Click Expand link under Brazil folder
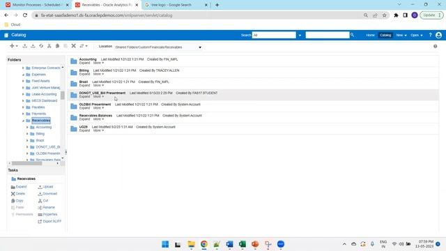 84,85
